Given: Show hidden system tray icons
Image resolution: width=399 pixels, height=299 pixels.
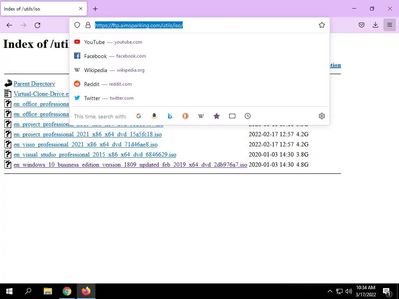Looking at the screenshot, I should 330,291.
